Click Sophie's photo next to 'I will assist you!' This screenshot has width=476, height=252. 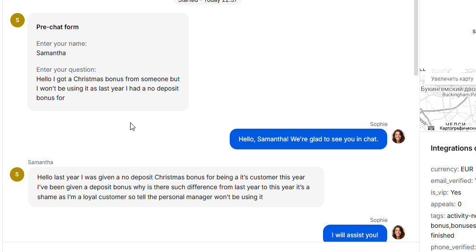click(x=398, y=232)
